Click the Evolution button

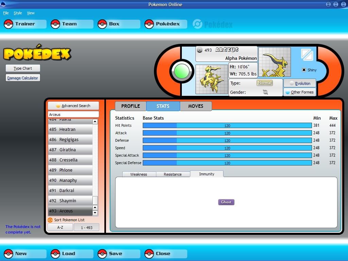pyautogui.click(x=300, y=84)
